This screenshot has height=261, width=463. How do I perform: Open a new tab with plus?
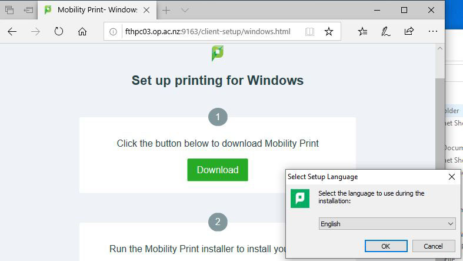[x=166, y=11]
